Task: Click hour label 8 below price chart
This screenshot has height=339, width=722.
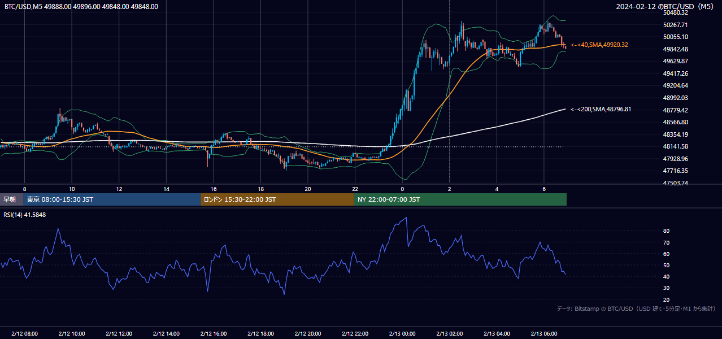Action: [x=24, y=189]
